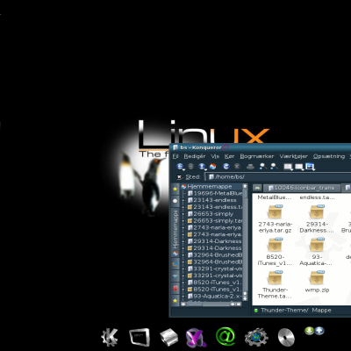Viewport: 351px width, 351px height.
Task: Open the Fil menu
Action: pos(175,156)
